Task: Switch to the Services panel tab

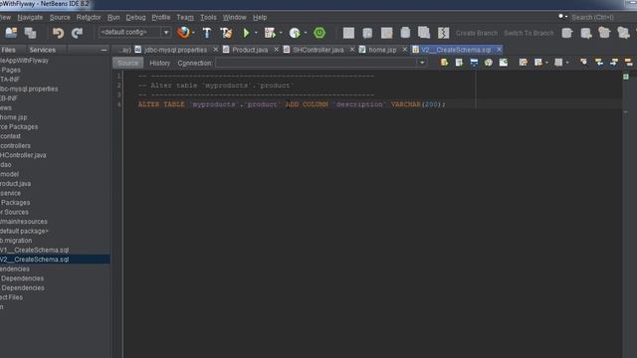Action: (x=43, y=50)
